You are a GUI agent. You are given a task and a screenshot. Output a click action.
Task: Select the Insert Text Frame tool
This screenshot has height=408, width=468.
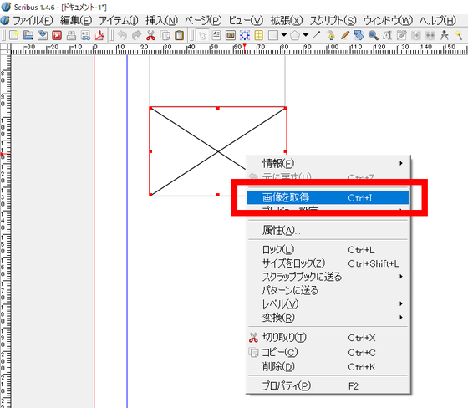tap(216, 36)
